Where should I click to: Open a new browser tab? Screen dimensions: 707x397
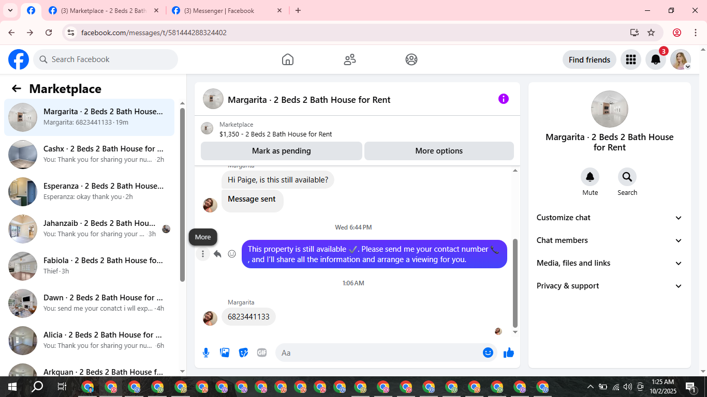pos(298,10)
